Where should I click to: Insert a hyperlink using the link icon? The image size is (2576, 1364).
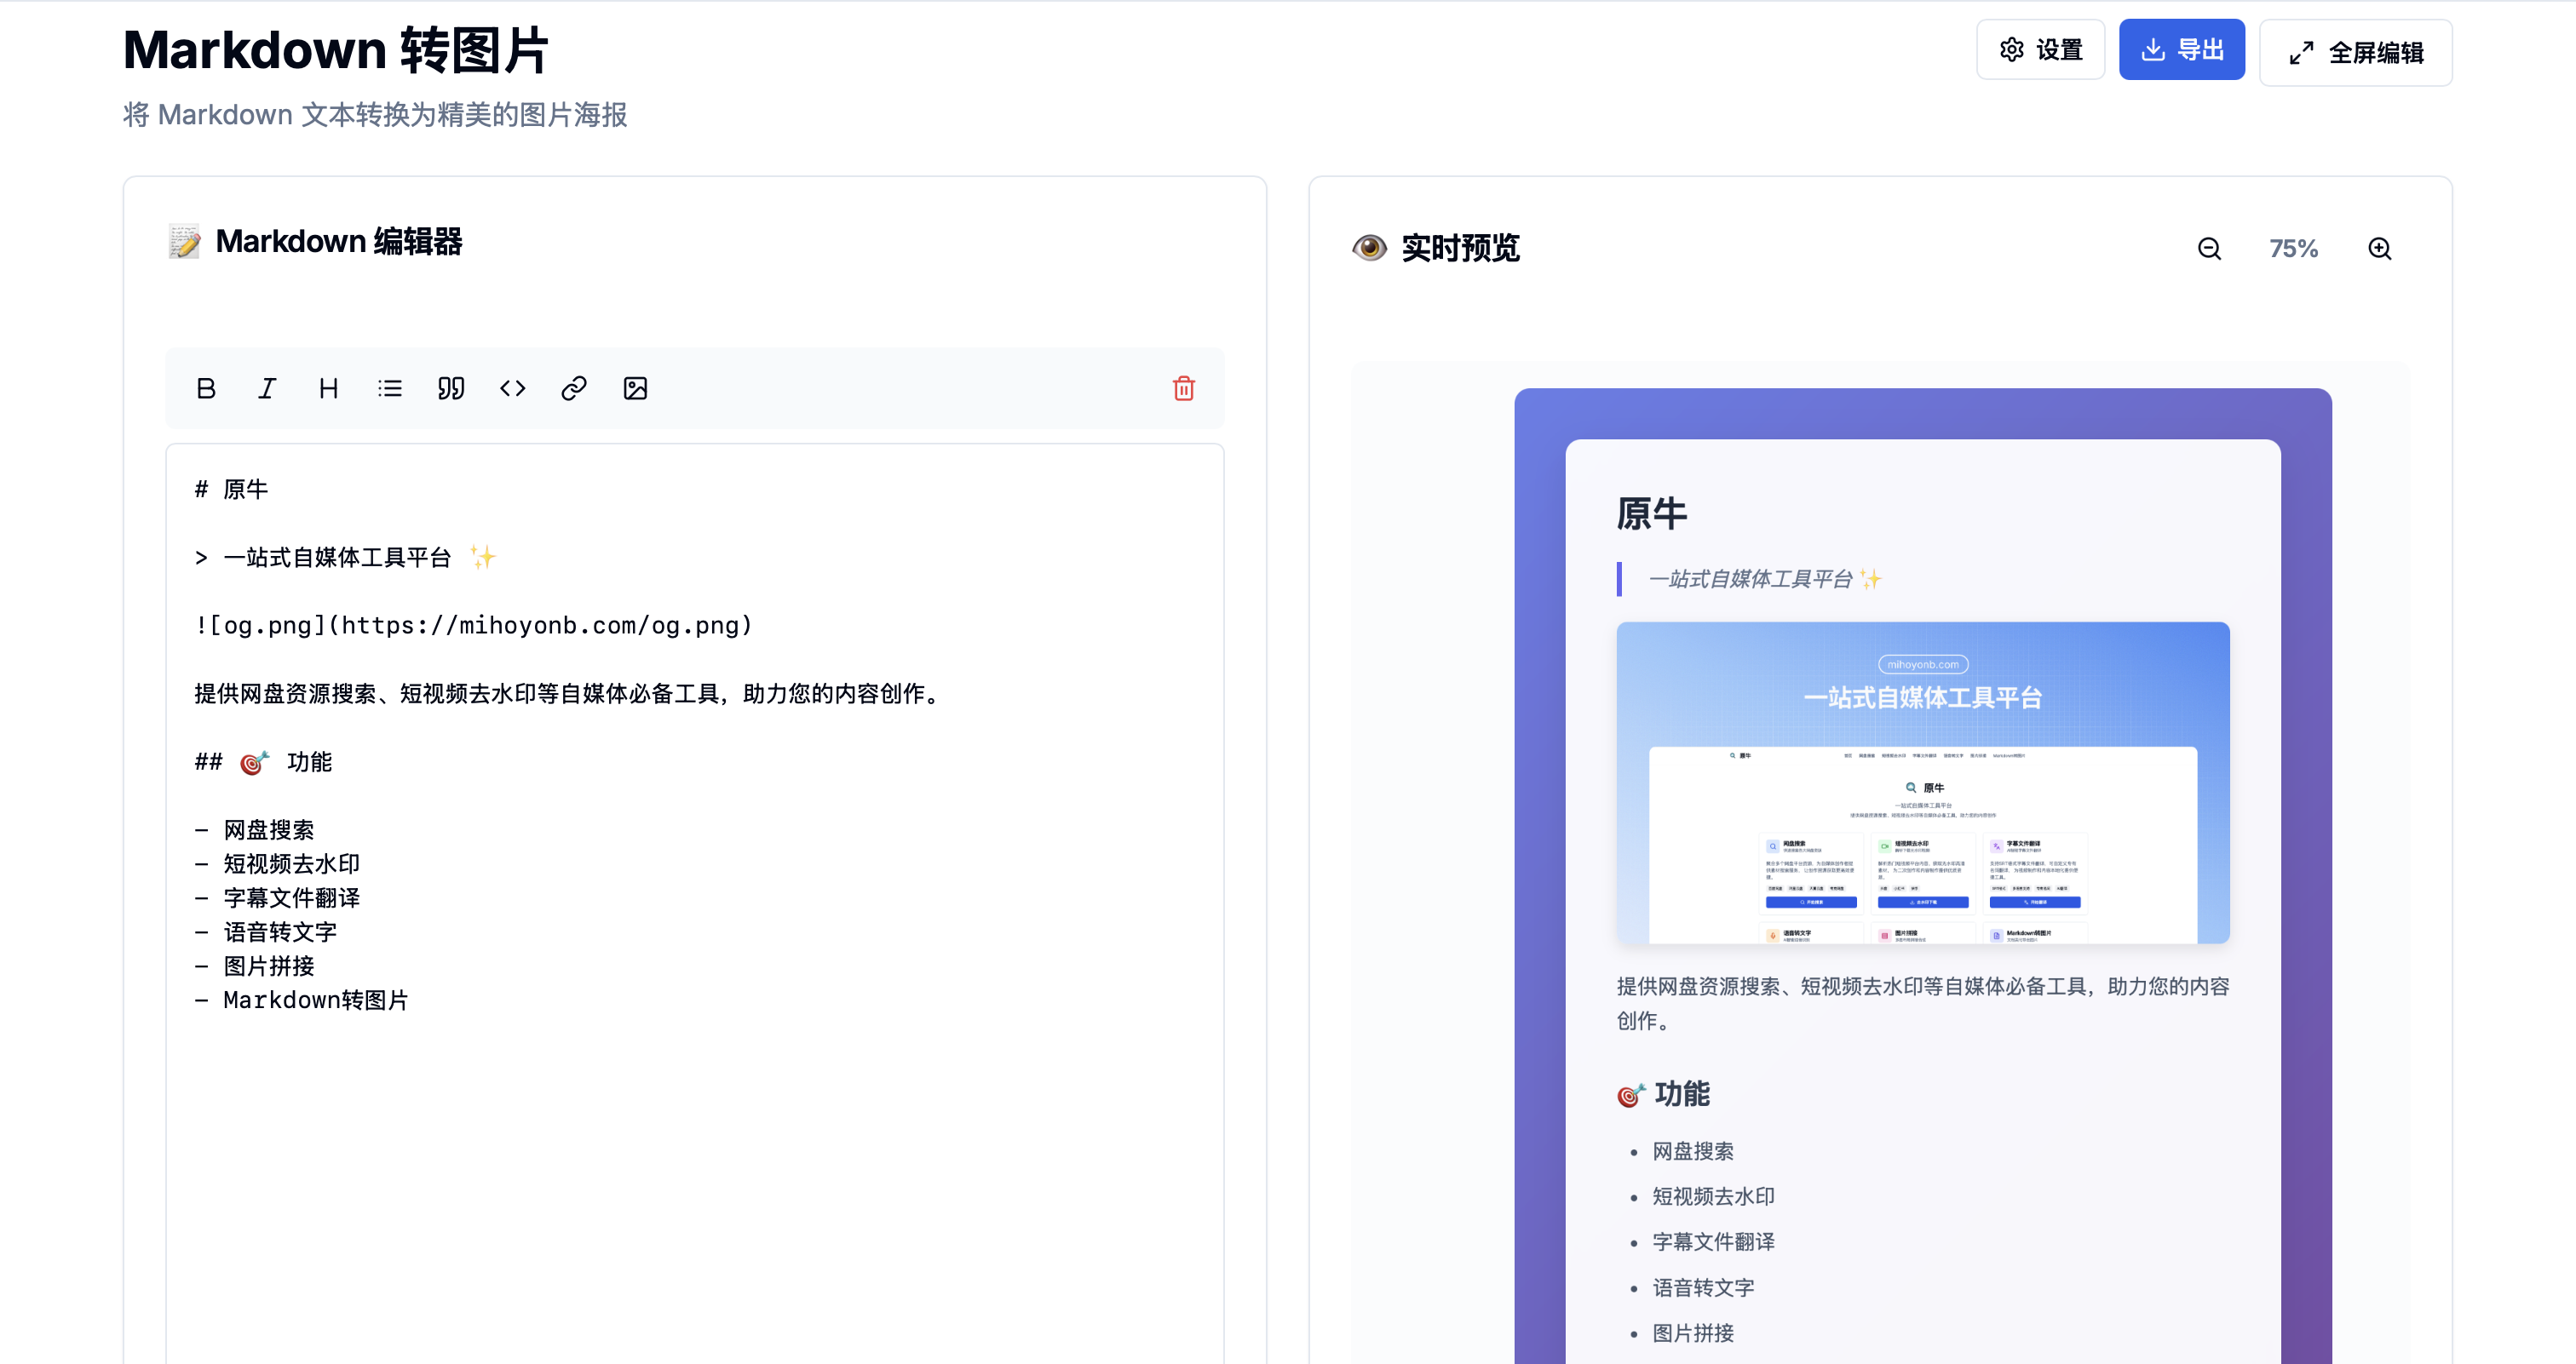point(574,389)
